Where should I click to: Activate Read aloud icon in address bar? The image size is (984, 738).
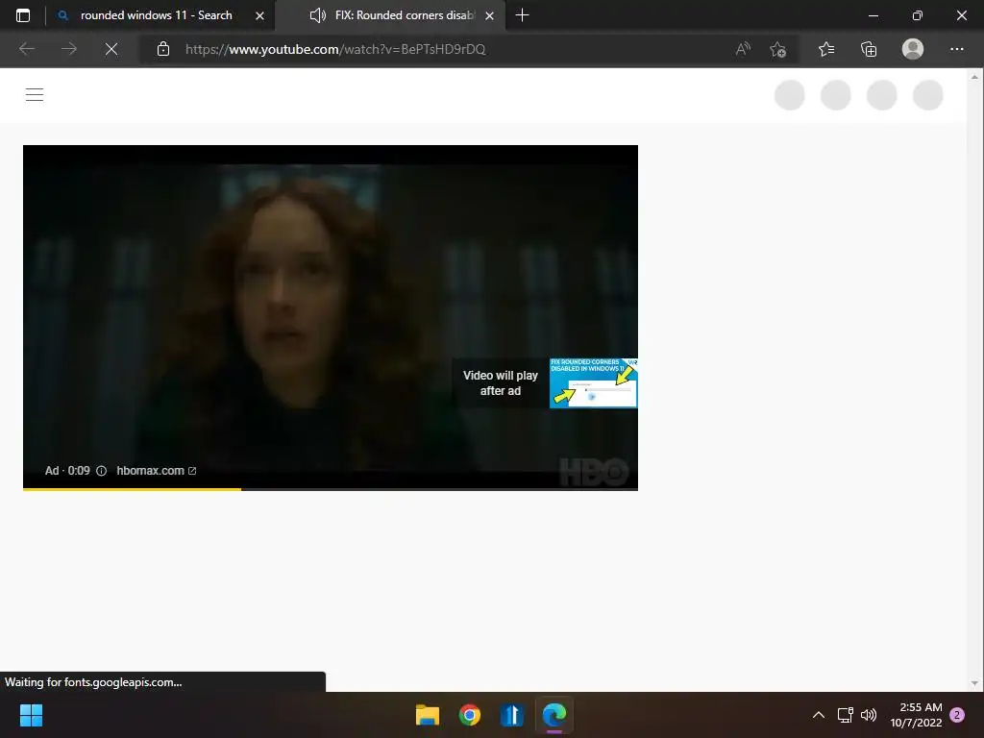pyautogui.click(x=743, y=49)
